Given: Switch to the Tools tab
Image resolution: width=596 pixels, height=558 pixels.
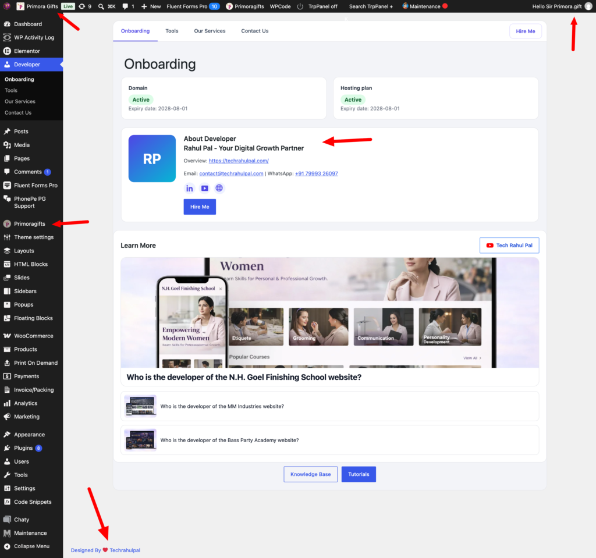Looking at the screenshot, I should [x=172, y=31].
